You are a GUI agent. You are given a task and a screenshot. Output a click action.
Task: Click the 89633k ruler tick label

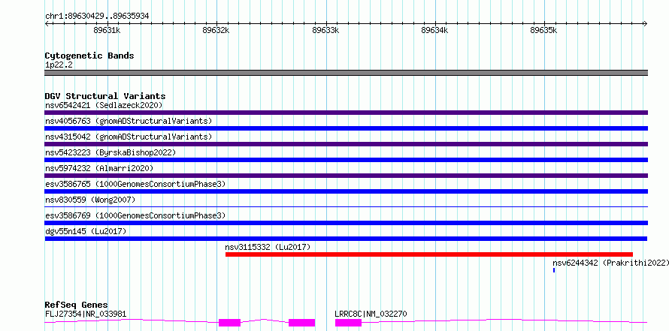[x=325, y=30]
